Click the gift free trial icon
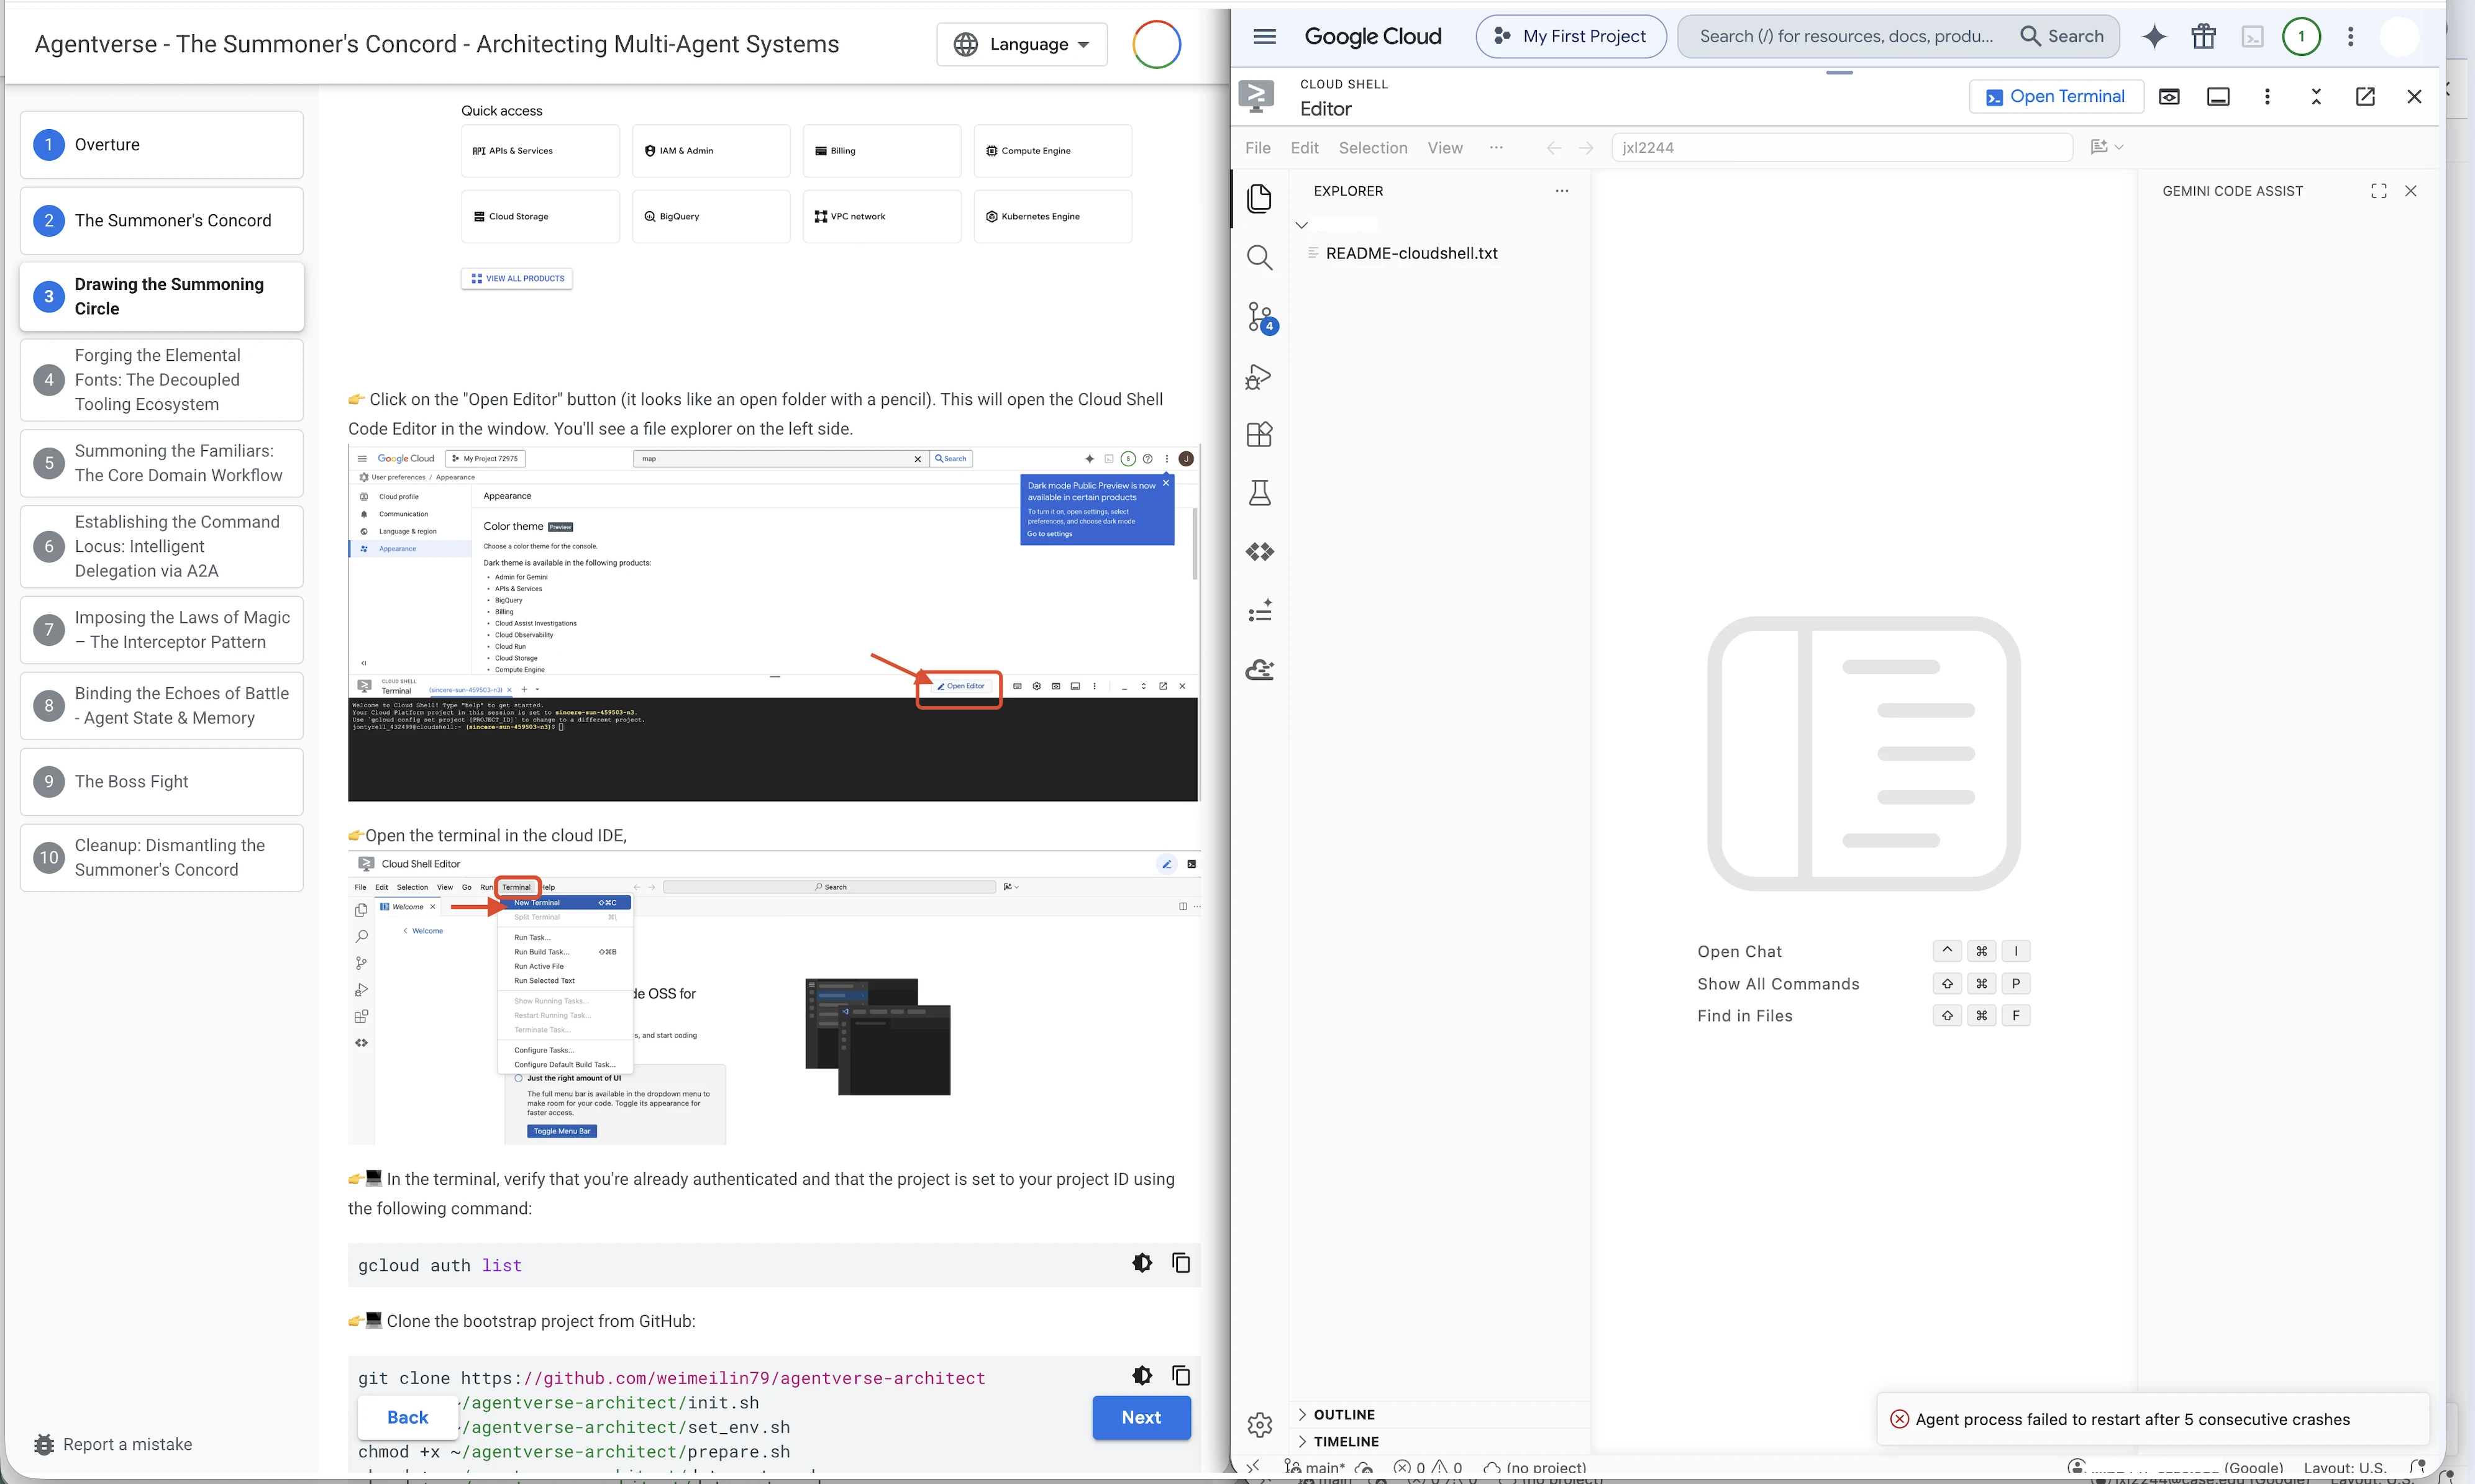 [x=2203, y=36]
